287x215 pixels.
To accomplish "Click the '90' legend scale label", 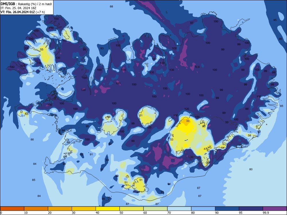I will 217,213.
